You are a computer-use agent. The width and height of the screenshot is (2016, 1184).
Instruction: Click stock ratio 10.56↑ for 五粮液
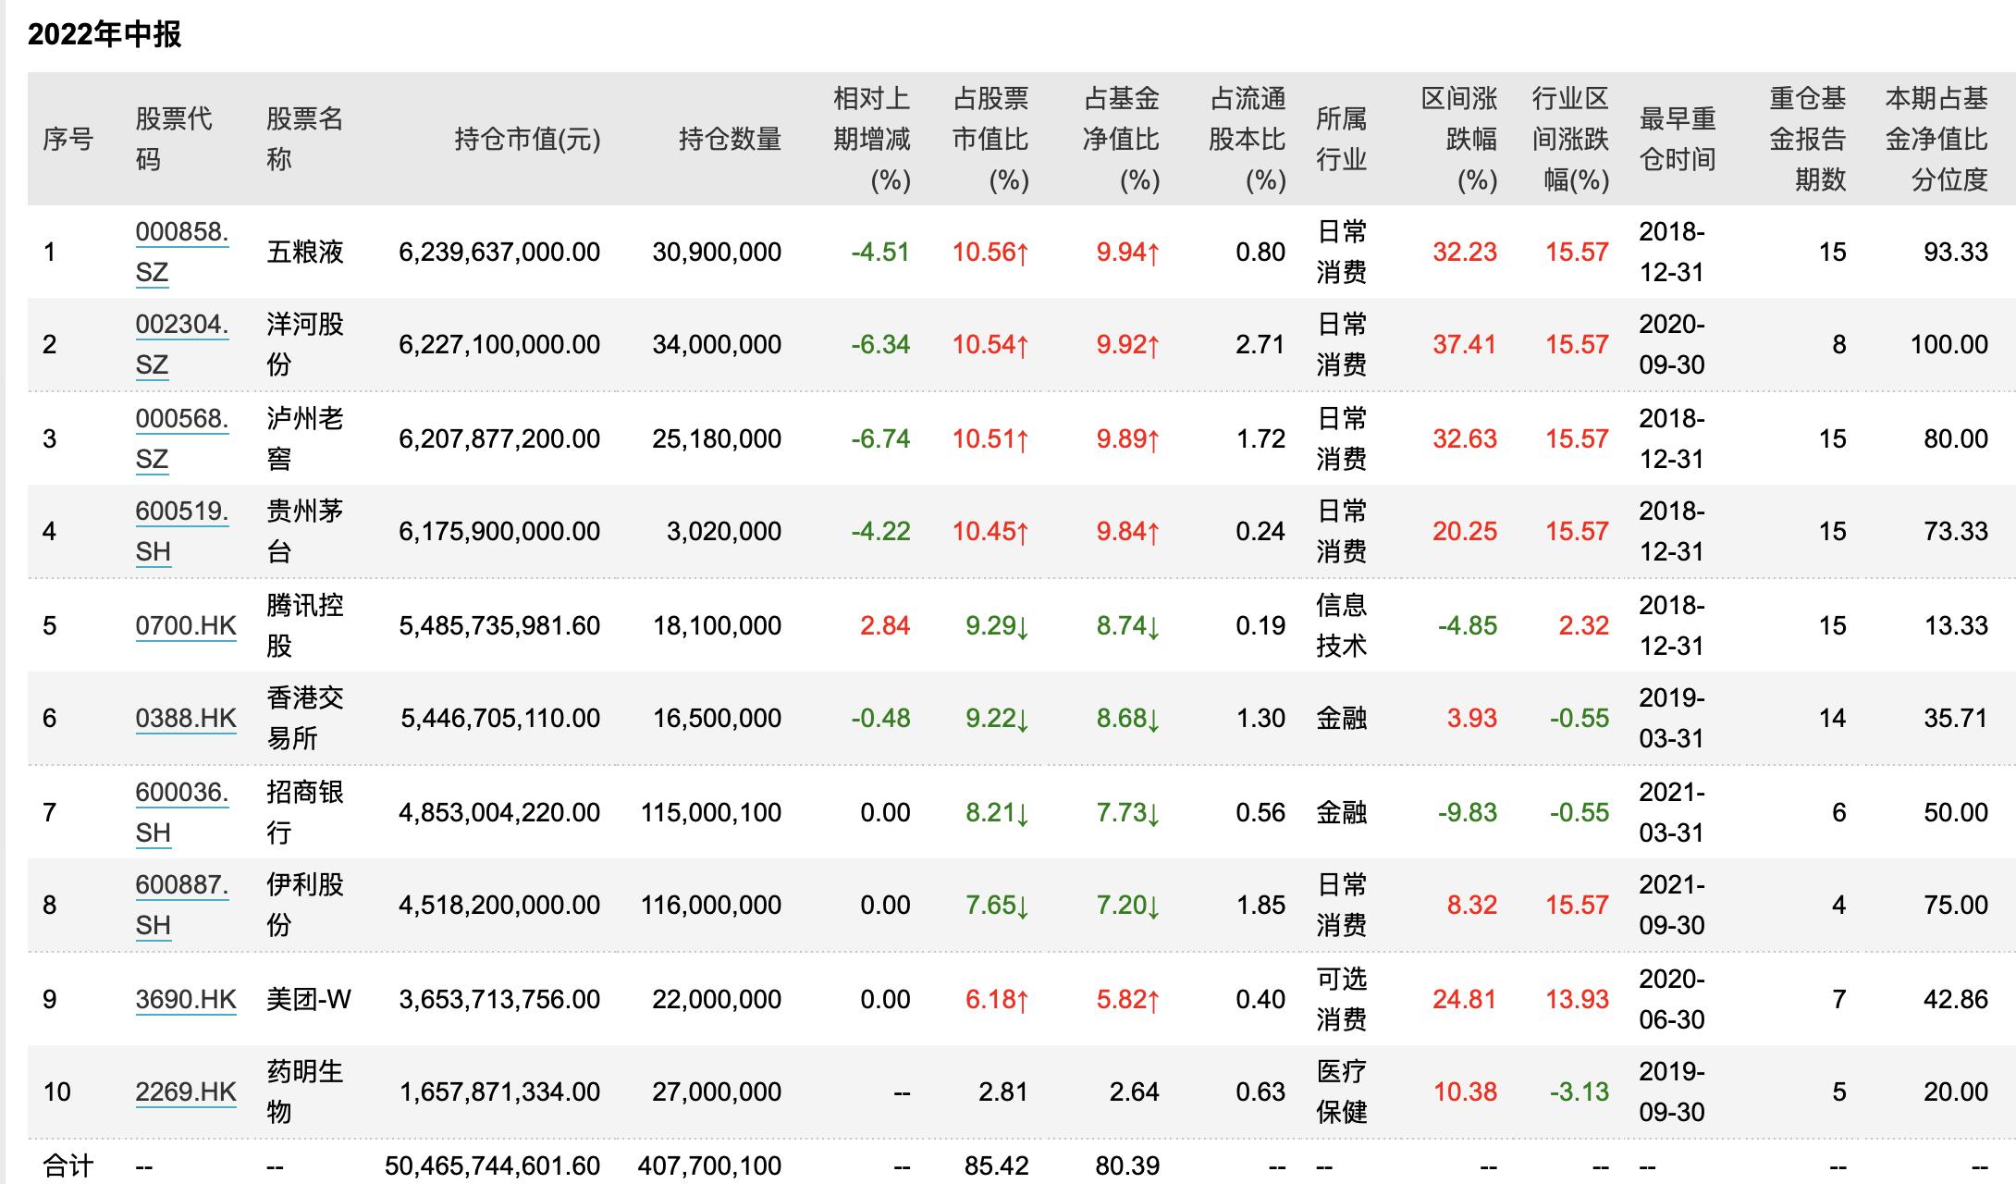(990, 252)
